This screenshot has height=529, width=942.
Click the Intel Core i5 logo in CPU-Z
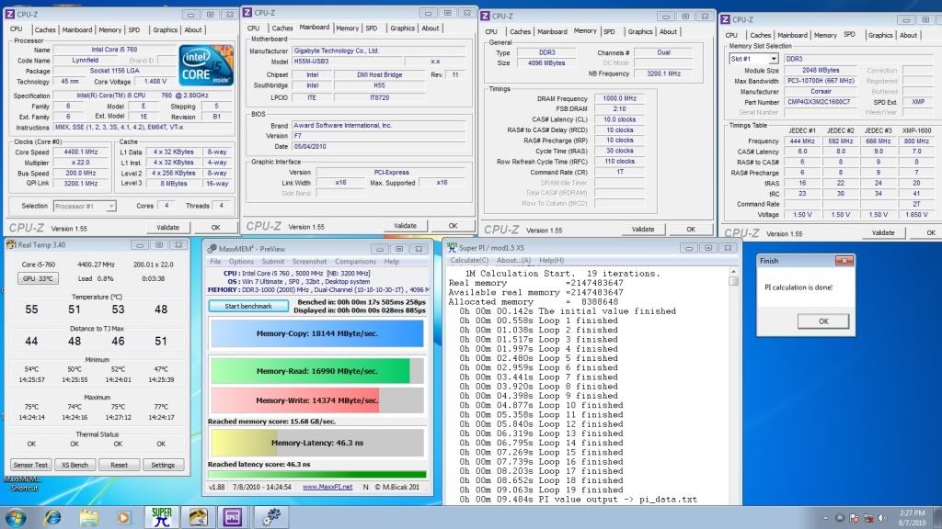pyautogui.click(x=205, y=65)
